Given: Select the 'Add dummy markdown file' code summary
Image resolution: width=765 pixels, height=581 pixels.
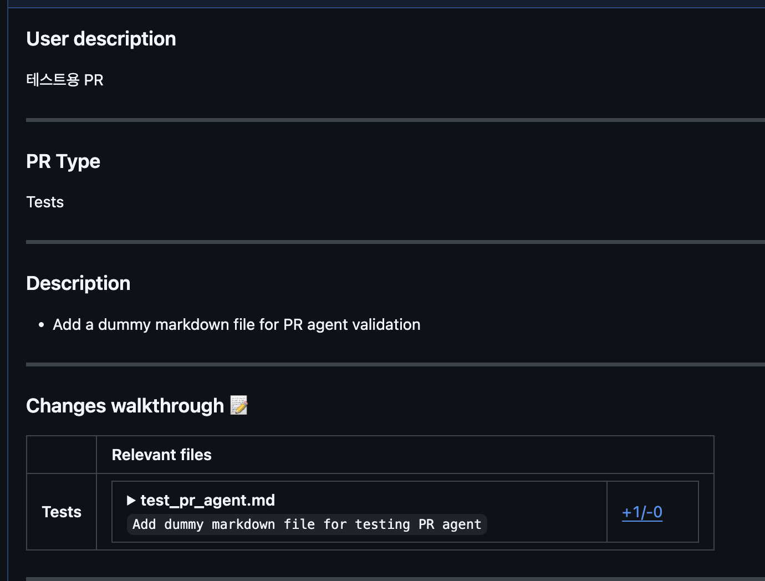Looking at the screenshot, I should pos(307,524).
